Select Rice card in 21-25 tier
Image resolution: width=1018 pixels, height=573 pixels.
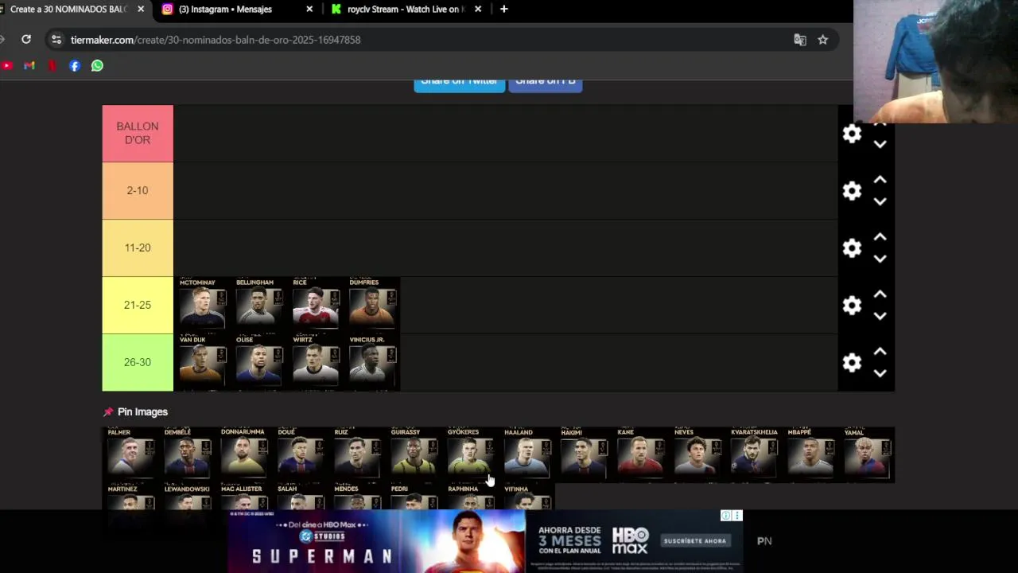tap(315, 306)
